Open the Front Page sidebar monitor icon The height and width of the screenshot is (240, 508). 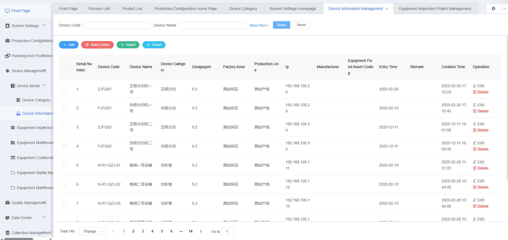point(7,11)
